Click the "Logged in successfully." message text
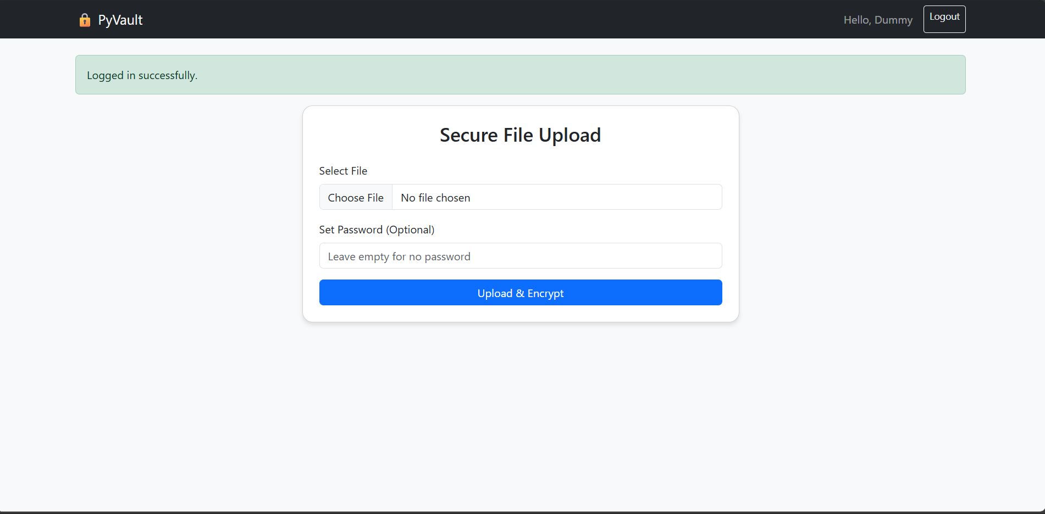Viewport: 1045px width, 514px height. click(142, 75)
